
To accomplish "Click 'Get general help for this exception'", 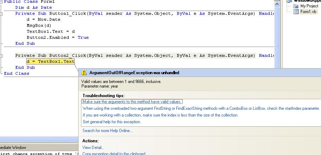I will [x=111, y=122].
